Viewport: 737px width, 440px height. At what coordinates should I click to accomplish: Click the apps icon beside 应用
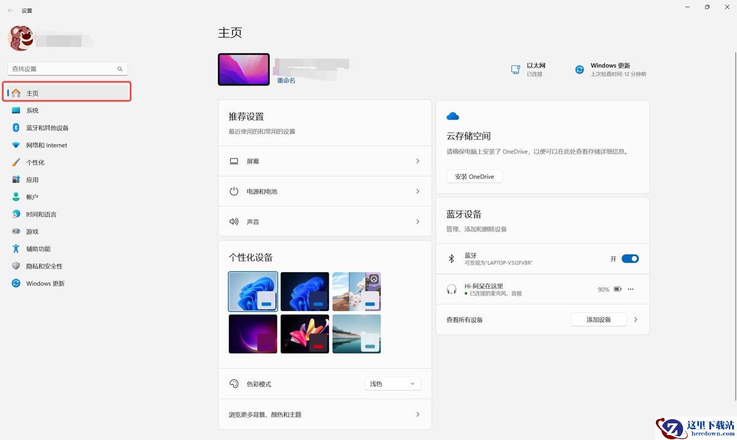click(x=16, y=179)
